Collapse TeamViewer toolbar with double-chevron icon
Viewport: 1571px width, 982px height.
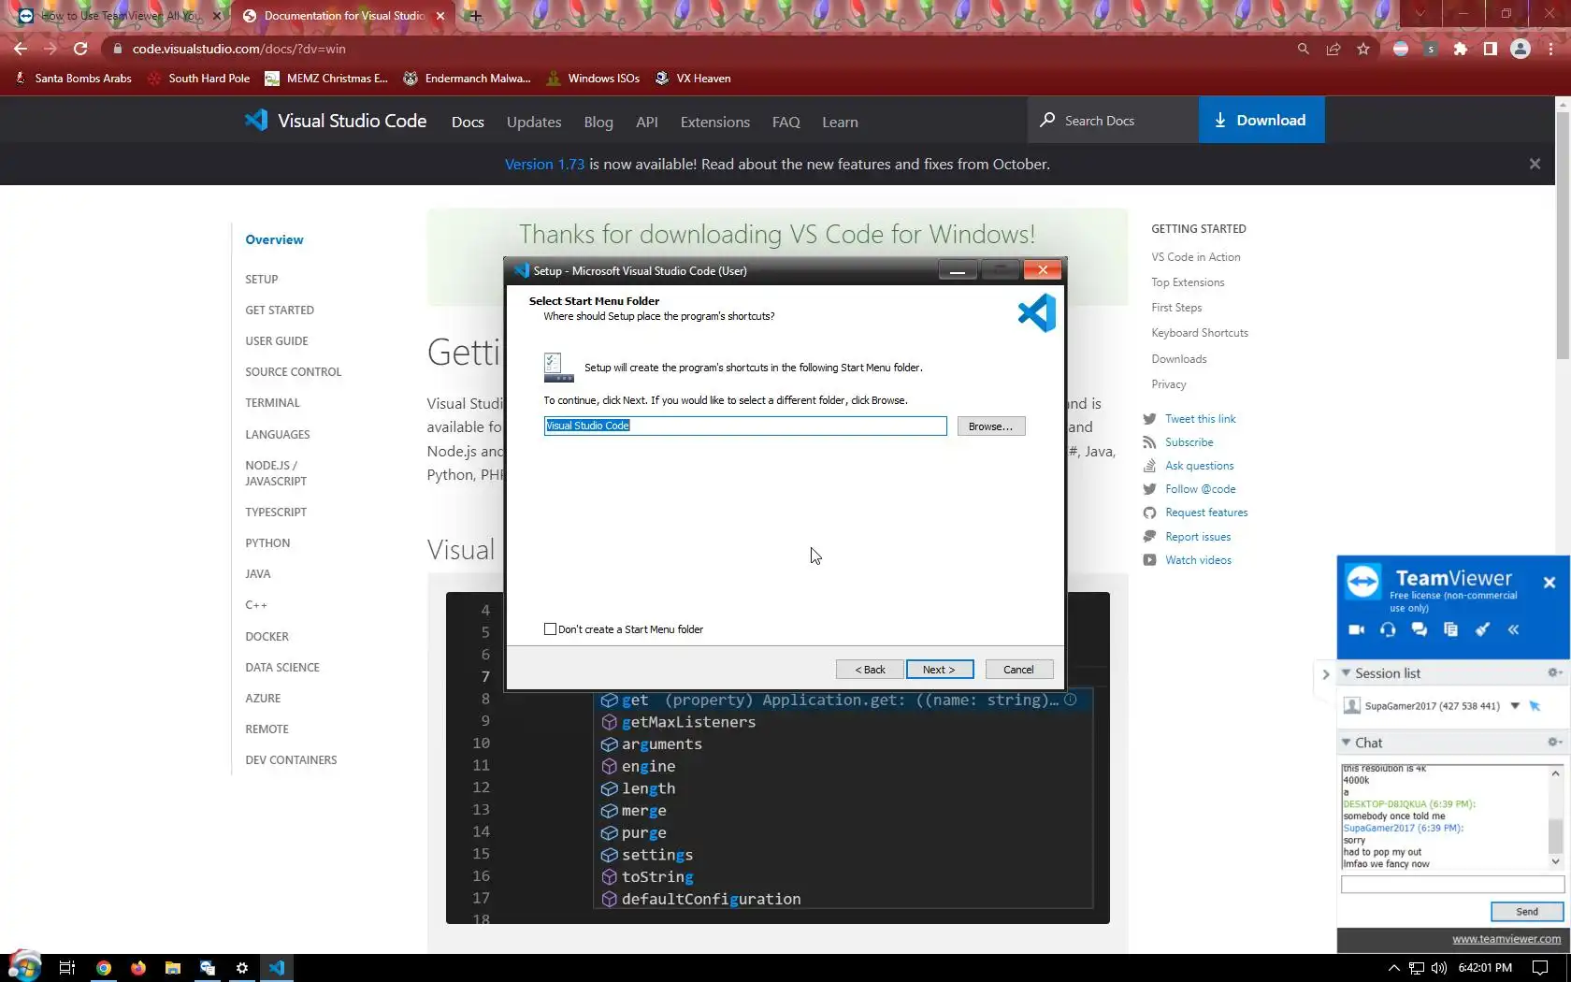point(1513,630)
